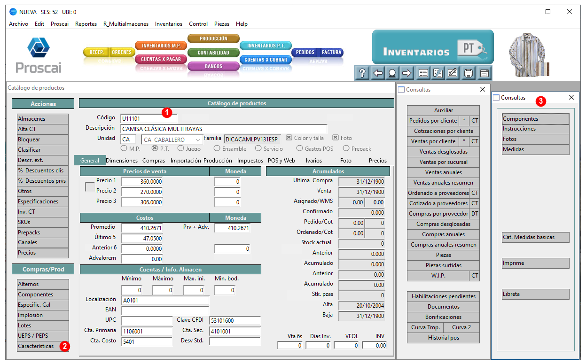Toggle the Foto checkbox
This screenshot has height=364, width=586.
[336, 138]
